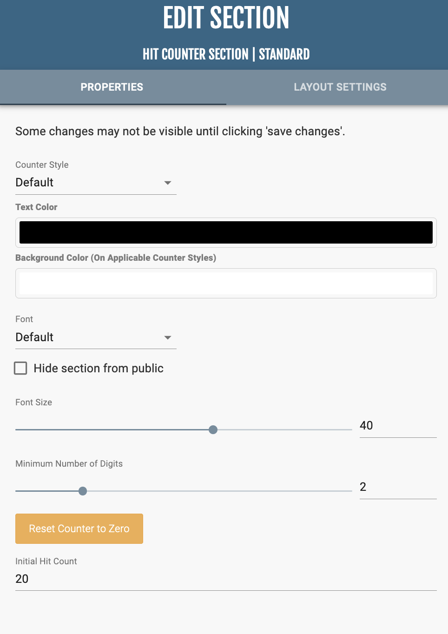Open the black Text Color swatch

[226, 232]
